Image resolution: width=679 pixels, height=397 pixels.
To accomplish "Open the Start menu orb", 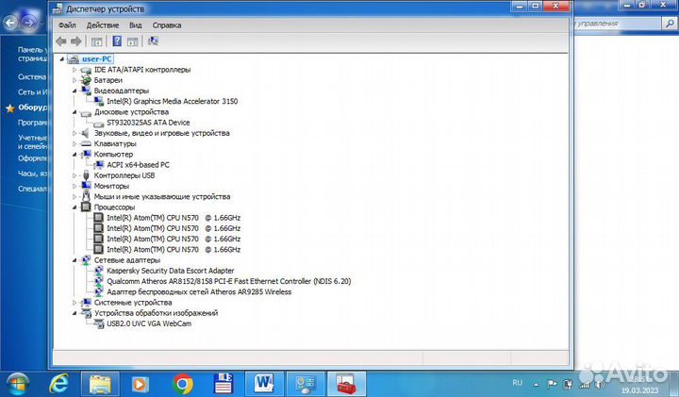I will [16, 383].
